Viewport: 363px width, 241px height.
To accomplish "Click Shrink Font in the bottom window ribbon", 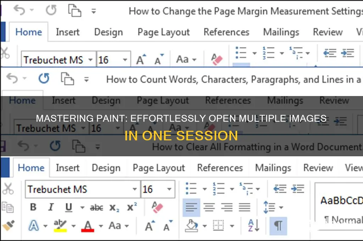I will click(x=168, y=226).
